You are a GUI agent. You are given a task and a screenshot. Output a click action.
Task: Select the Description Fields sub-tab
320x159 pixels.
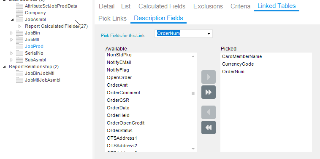click(158, 18)
